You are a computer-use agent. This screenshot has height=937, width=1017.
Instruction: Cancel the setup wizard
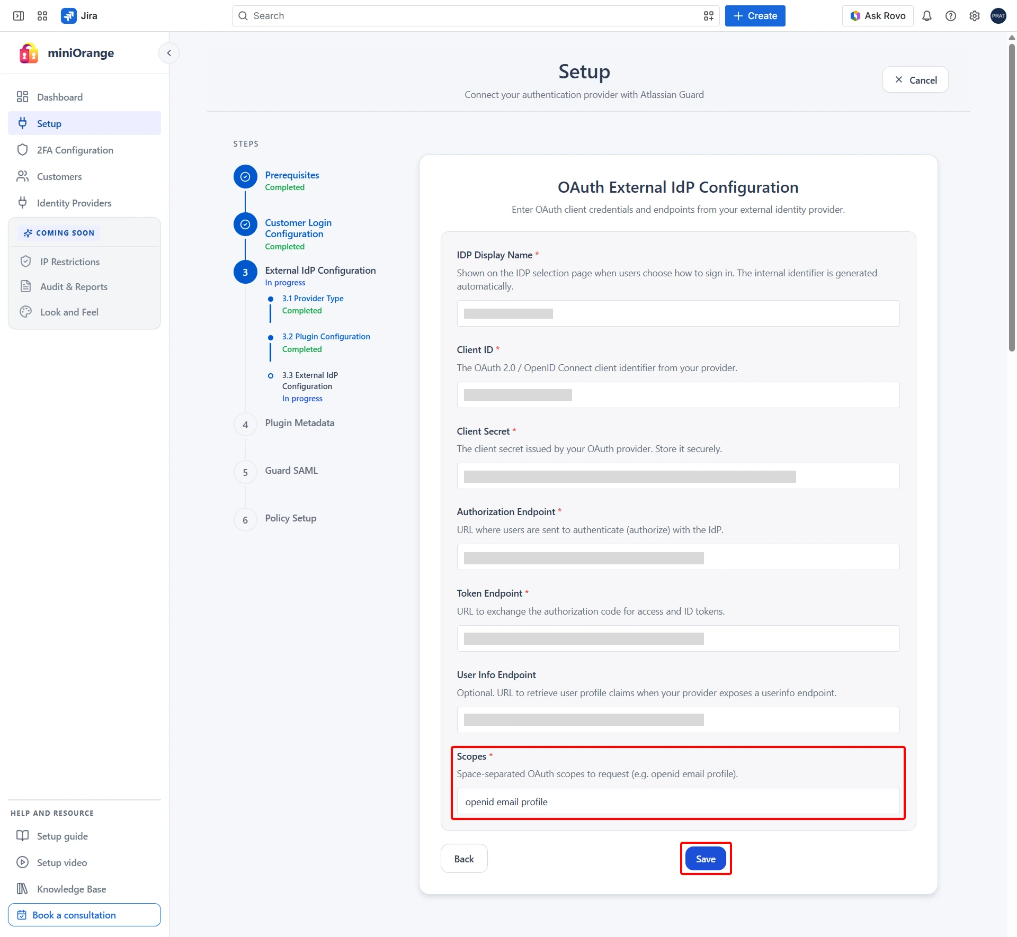(915, 80)
